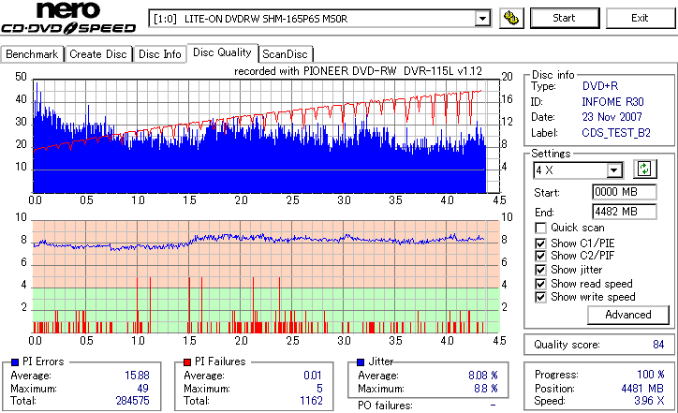
Task: Click the PI Failures average 0.01
Action: coord(313,376)
